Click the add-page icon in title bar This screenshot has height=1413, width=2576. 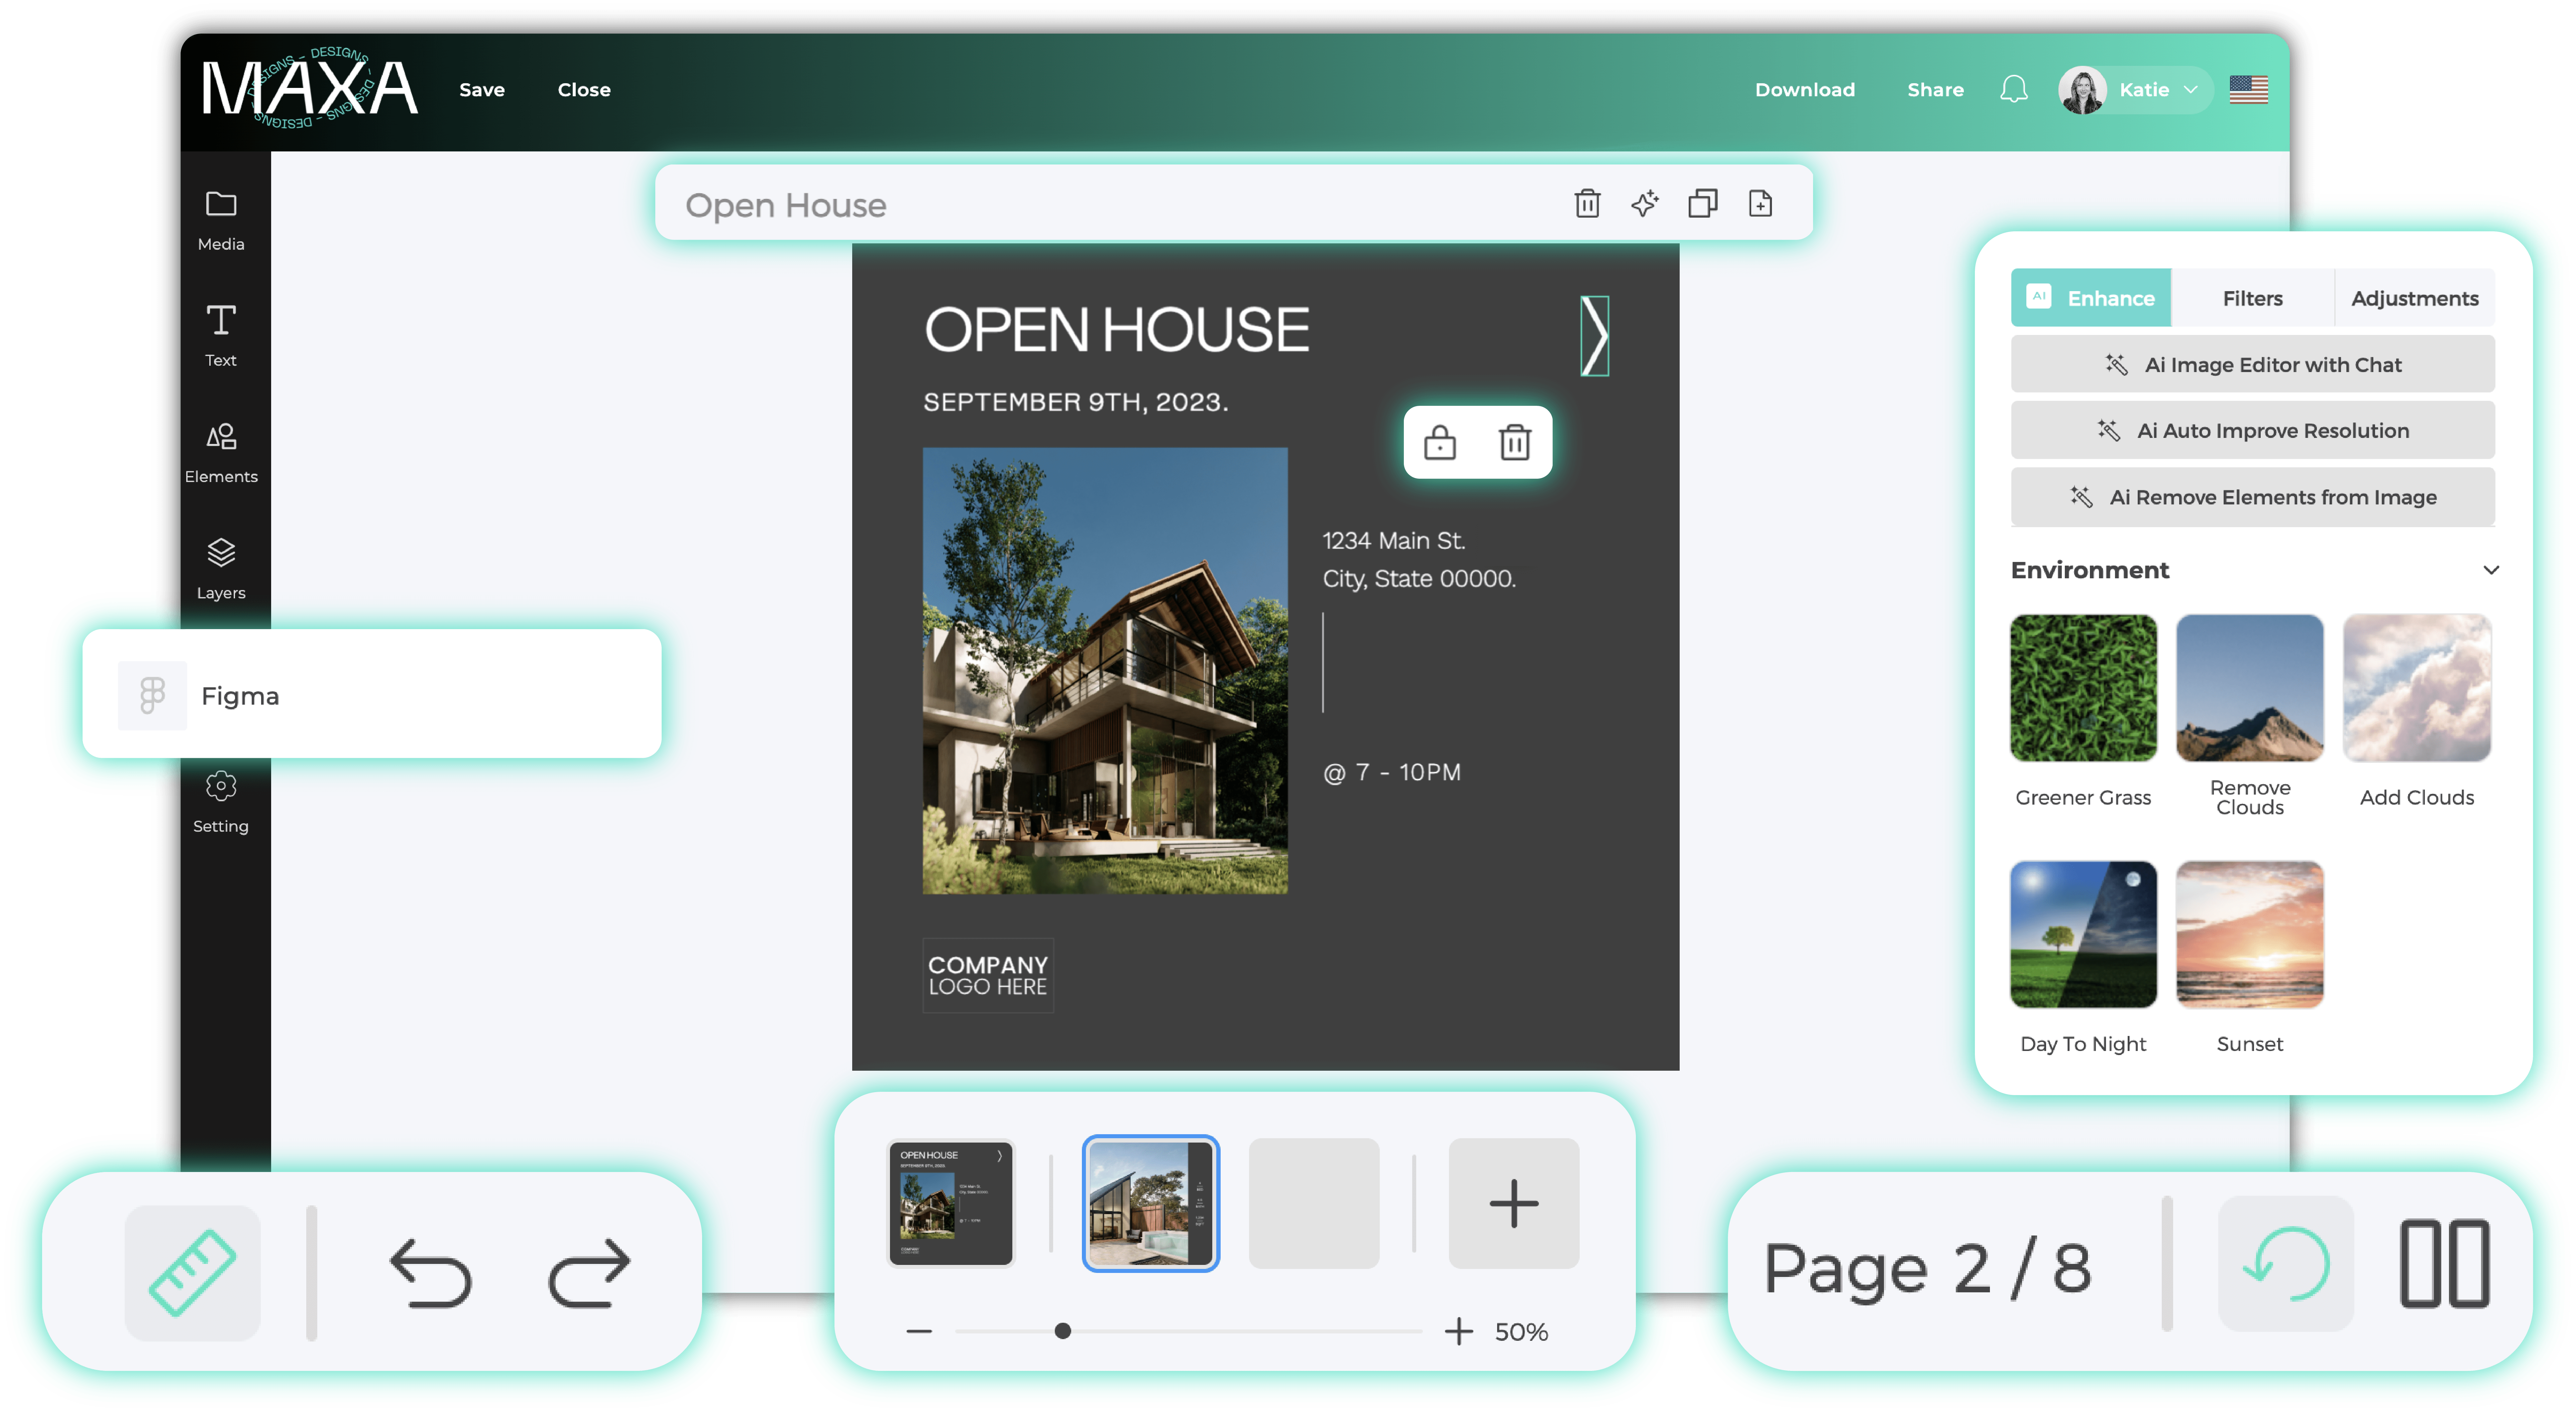[x=1760, y=204]
